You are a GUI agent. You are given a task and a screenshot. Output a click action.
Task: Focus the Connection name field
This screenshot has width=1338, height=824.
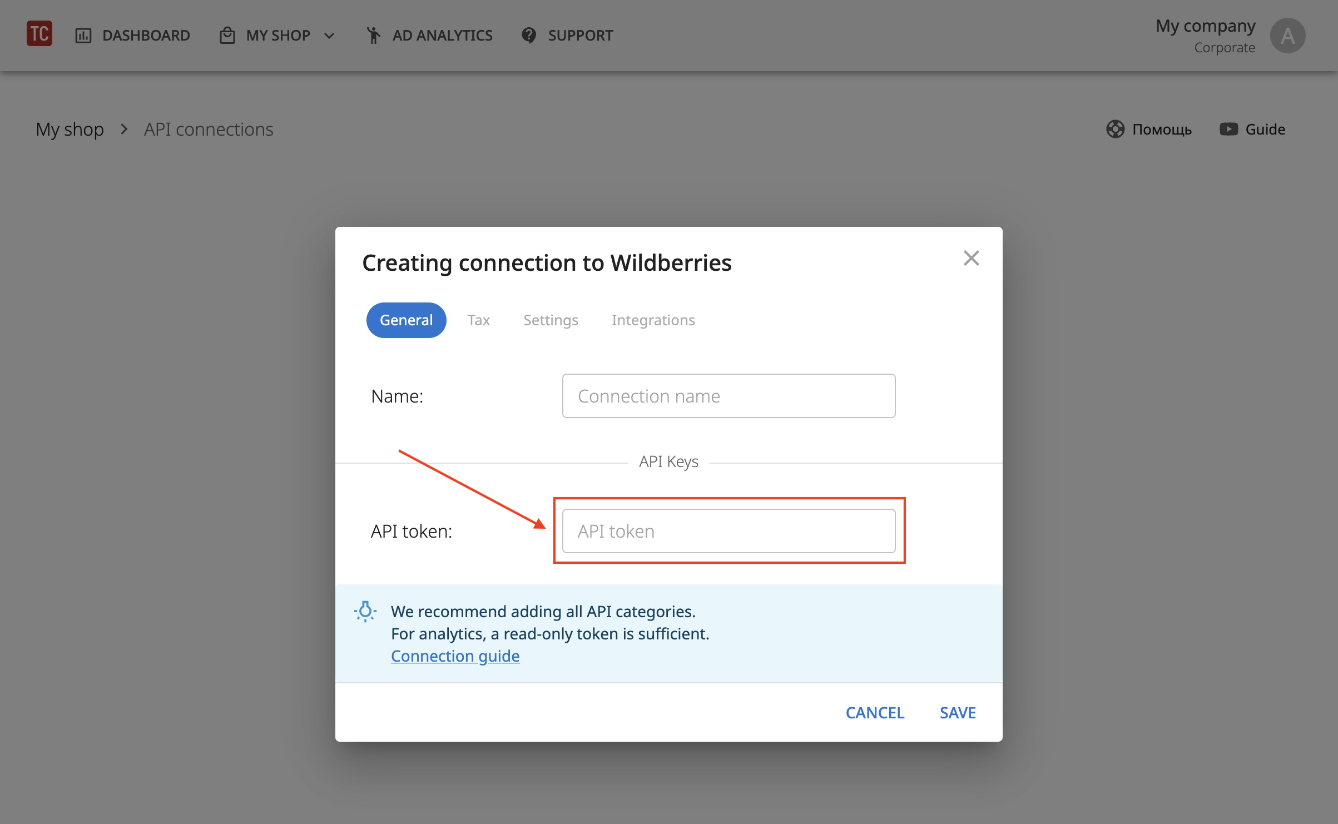[x=729, y=396]
